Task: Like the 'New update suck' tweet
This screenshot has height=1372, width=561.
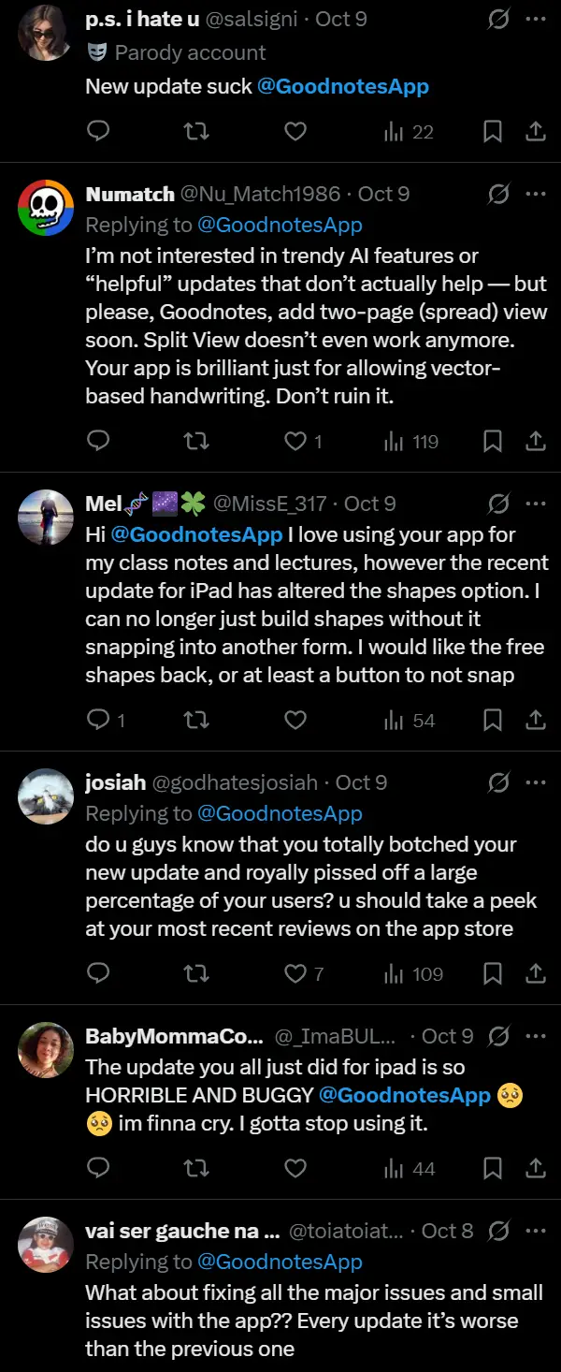Action: click(295, 132)
